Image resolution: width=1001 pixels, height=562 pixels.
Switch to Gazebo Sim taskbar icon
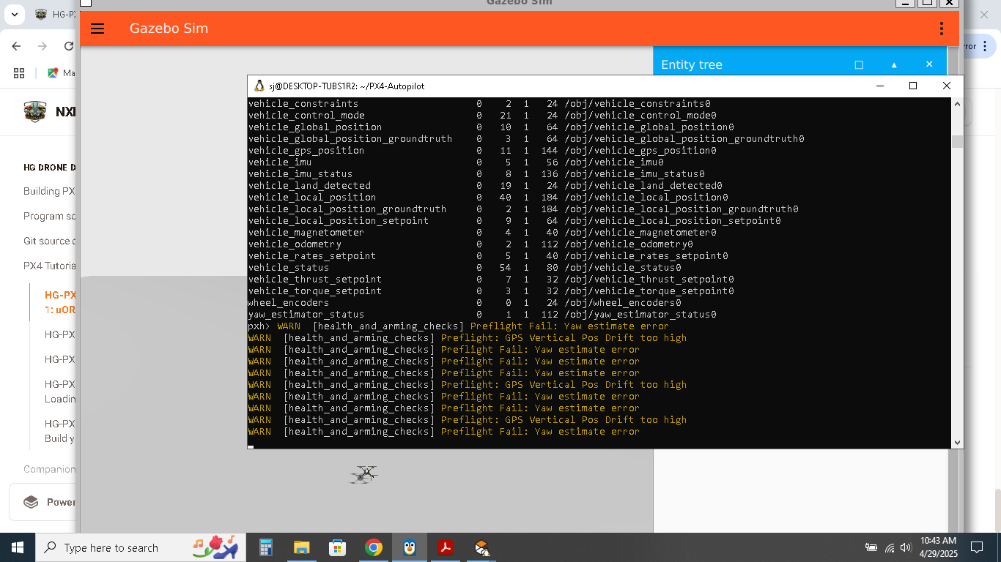tap(481, 547)
